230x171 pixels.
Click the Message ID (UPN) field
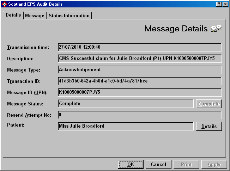[x=140, y=92]
